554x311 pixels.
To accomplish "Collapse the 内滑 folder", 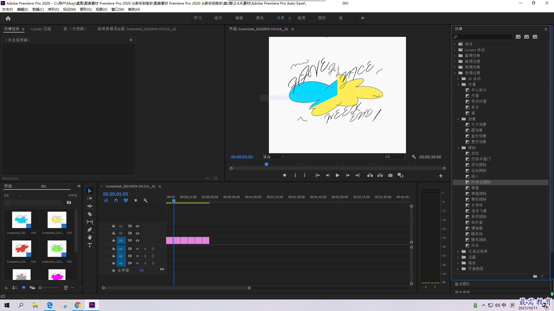I will tap(458, 84).
